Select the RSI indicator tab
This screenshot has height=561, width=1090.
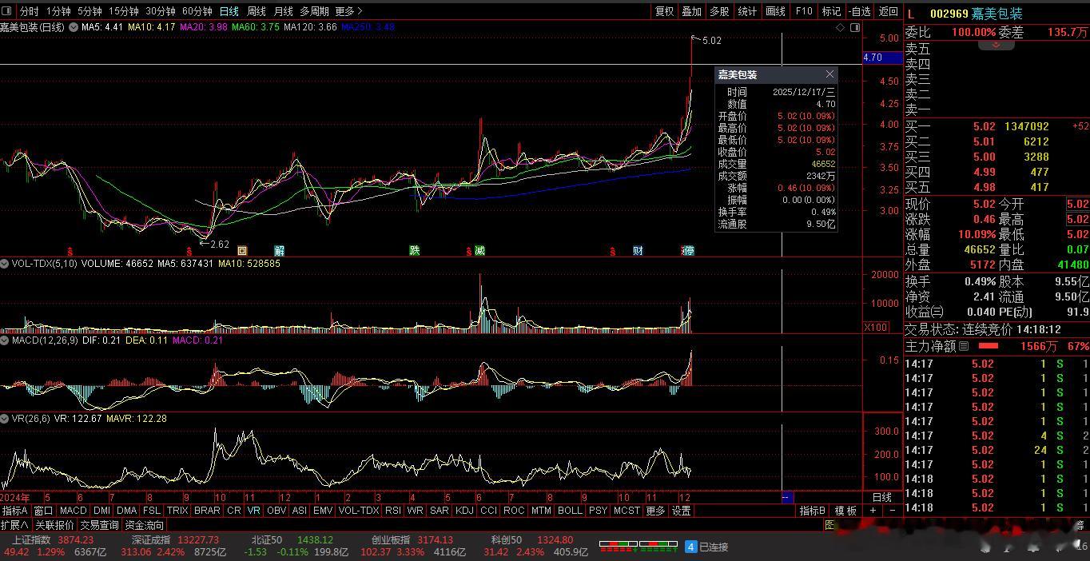[393, 511]
